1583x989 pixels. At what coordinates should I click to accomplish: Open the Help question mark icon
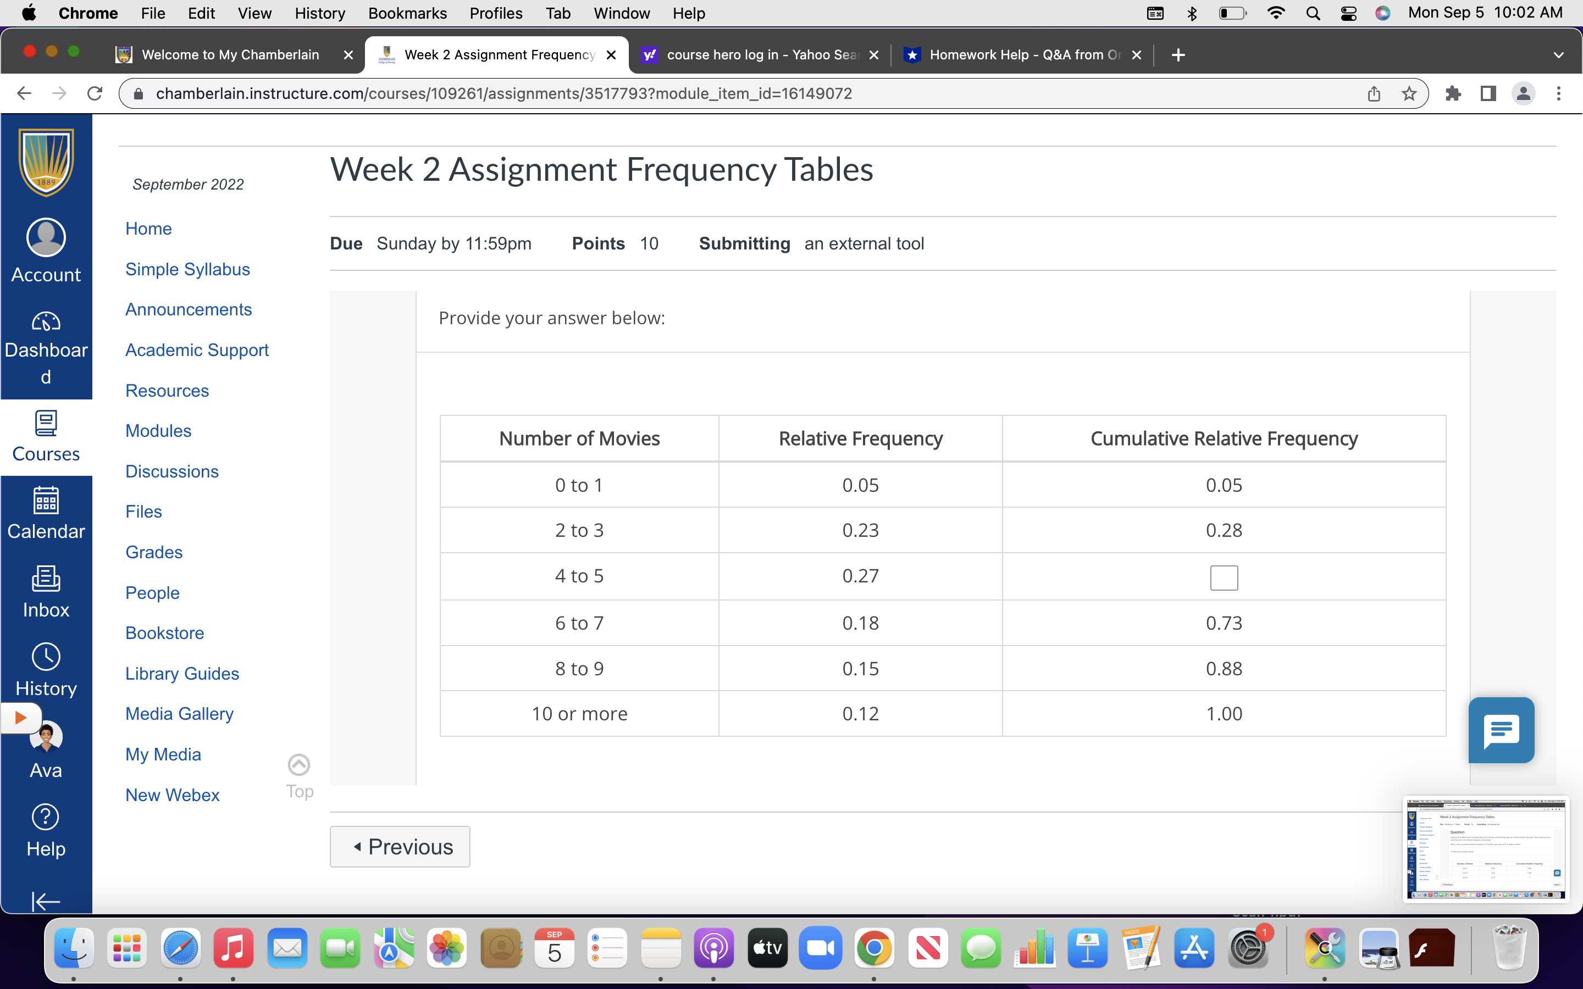tap(46, 817)
